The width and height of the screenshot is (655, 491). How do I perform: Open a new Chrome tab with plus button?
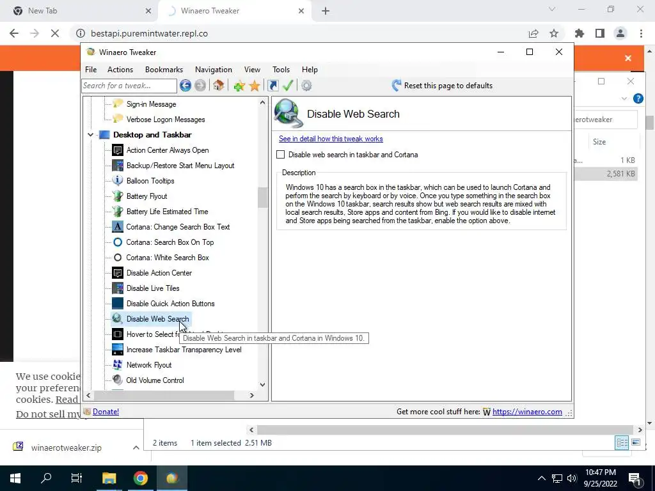pyautogui.click(x=326, y=12)
